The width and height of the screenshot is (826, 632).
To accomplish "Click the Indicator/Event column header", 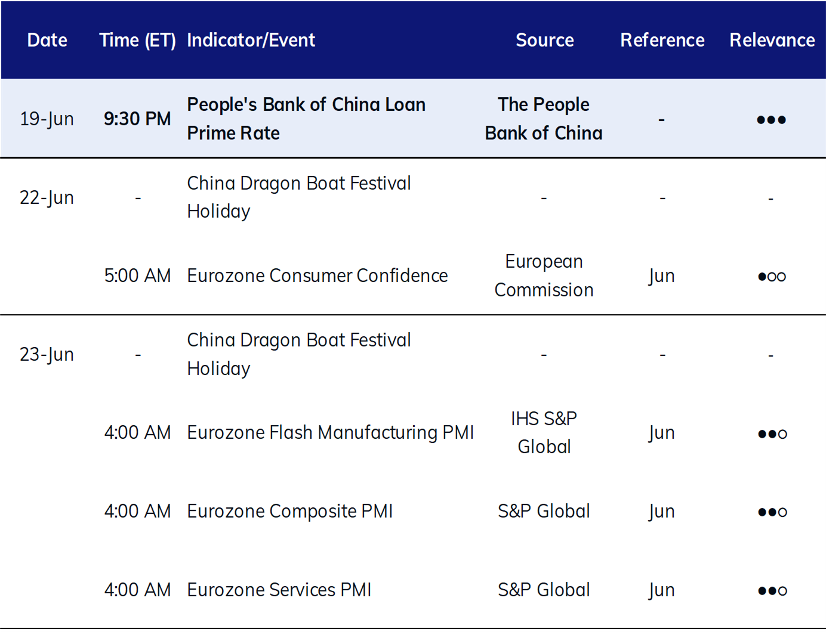I will pos(251,40).
